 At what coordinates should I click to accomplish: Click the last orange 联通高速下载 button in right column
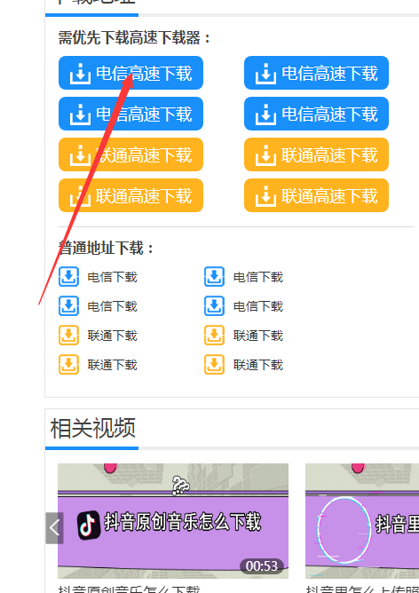(316, 195)
